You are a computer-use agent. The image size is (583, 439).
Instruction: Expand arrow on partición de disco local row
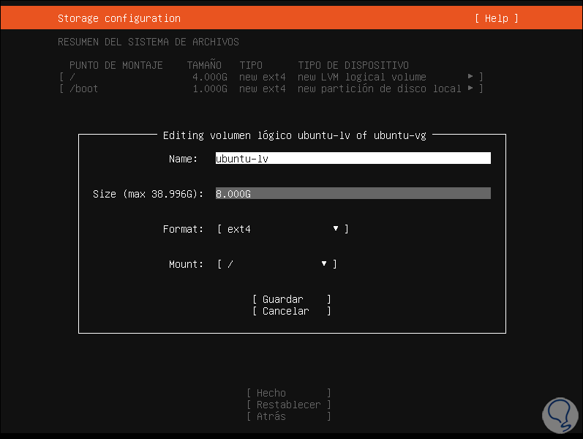[470, 89]
